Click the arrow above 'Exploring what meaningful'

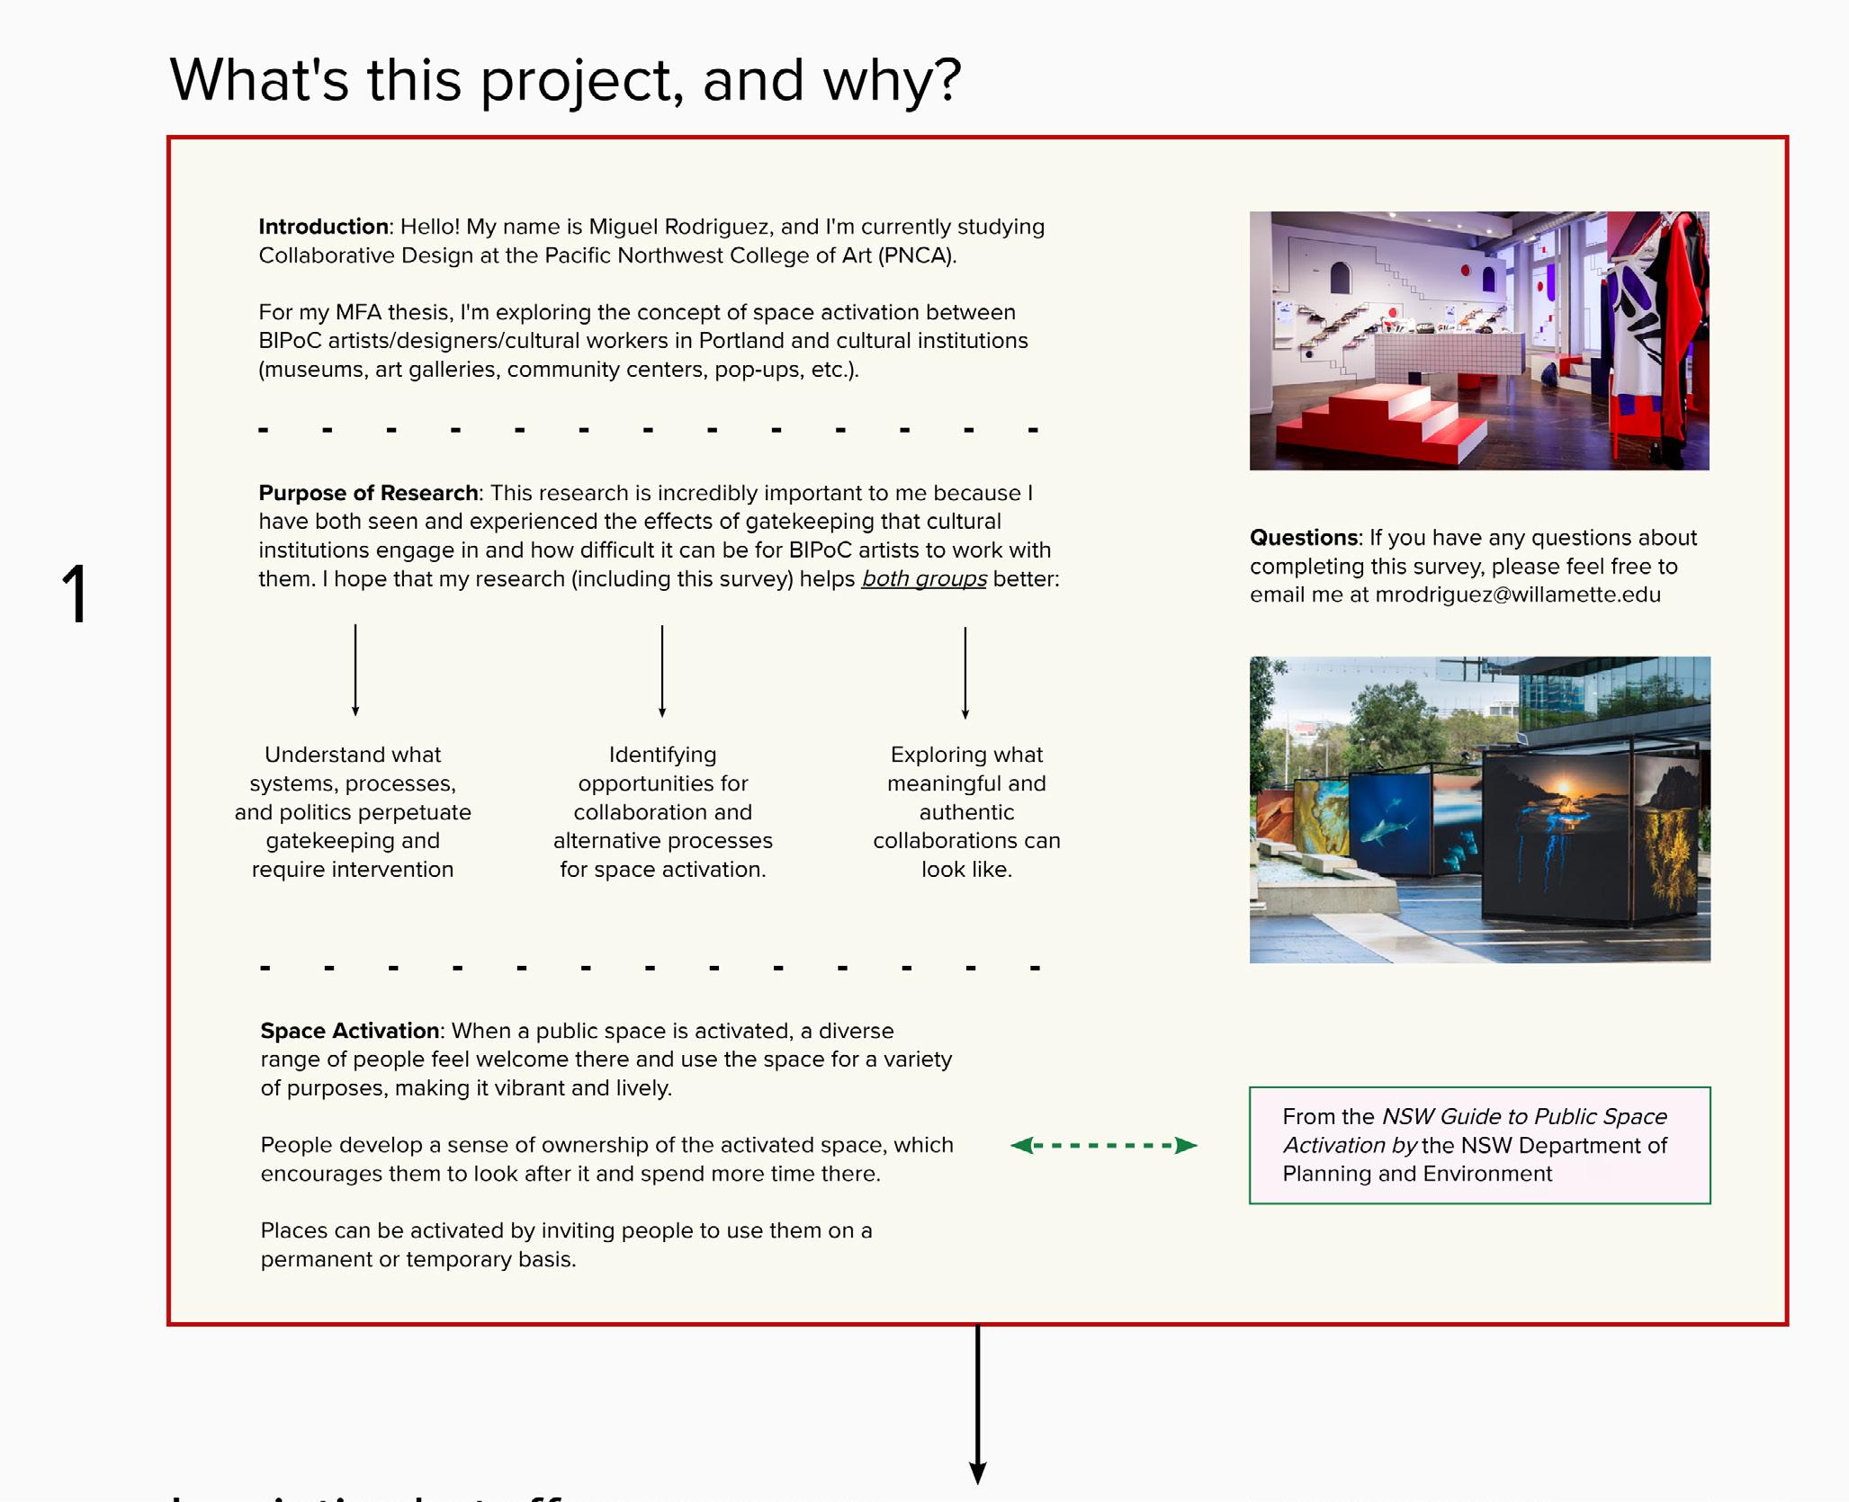(x=965, y=672)
